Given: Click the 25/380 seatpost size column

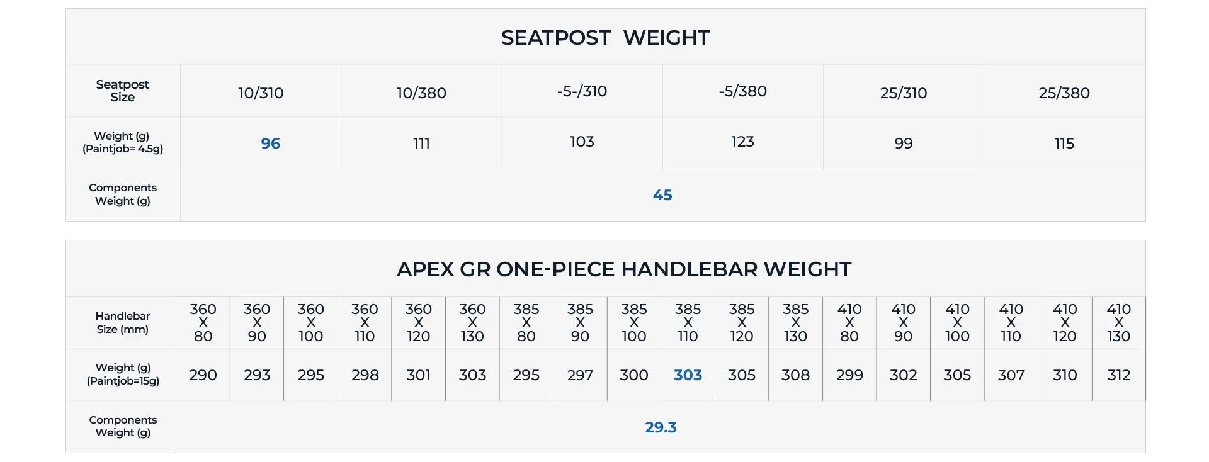Looking at the screenshot, I should [x=1064, y=93].
